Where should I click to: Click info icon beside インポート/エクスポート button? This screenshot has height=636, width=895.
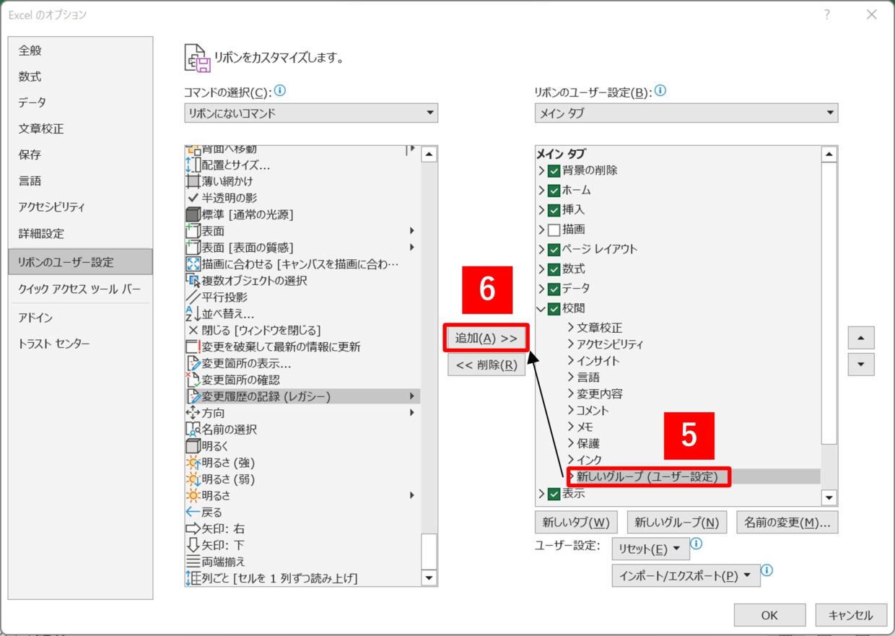click(x=767, y=571)
